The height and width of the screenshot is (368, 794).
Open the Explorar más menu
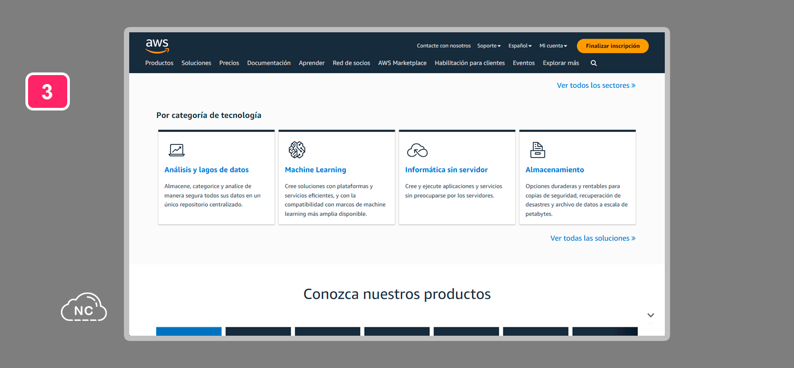(x=561, y=63)
